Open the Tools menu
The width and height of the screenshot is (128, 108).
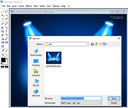click(x=36, y=6)
